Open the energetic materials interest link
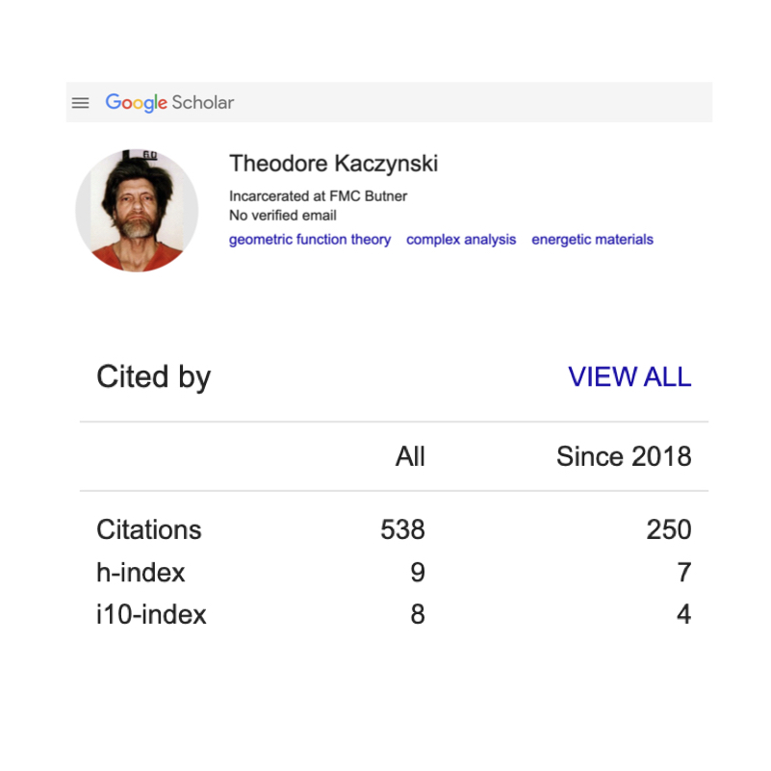This screenshot has height=771, width=771. [592, 240]
